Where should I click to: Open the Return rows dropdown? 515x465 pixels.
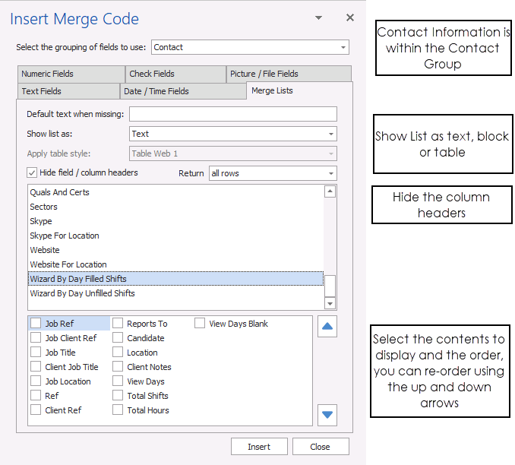tap(272, 173)
